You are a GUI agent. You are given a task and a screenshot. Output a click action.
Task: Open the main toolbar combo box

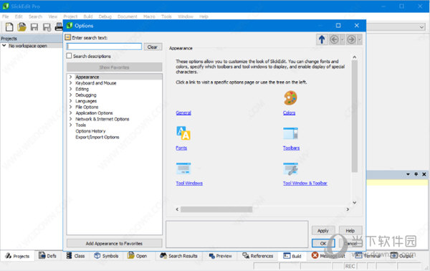[x=421, y=27]
